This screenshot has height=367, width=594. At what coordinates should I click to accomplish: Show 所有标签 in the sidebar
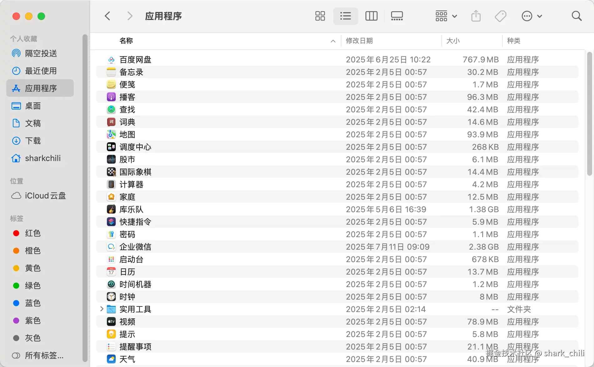coord(40,355)
